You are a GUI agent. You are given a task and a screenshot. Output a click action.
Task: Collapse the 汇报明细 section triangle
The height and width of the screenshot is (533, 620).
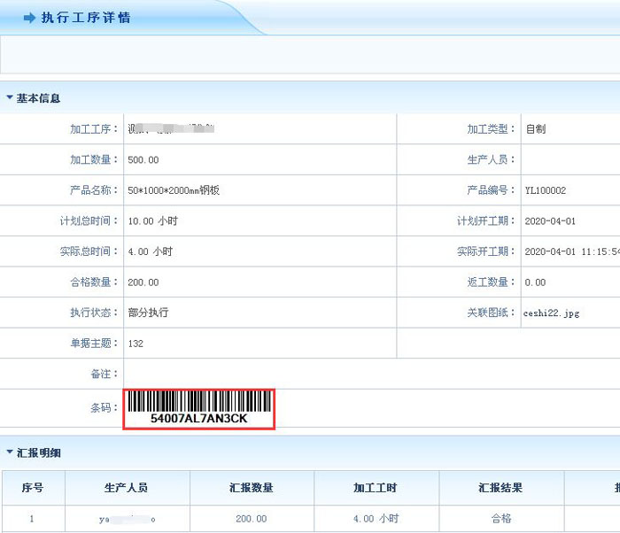pos(10,452)
